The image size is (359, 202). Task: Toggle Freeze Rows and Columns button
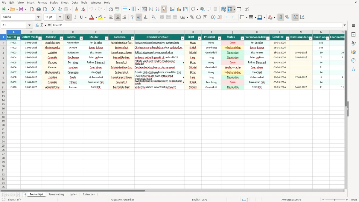(x=230, y=9)
